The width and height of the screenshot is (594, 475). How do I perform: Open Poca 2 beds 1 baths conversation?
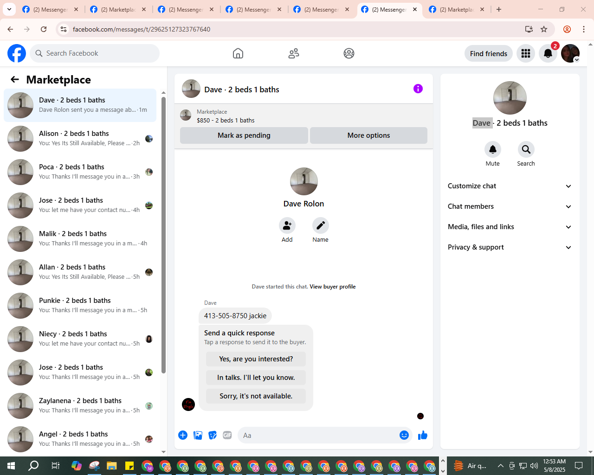(x=80, y=172)
